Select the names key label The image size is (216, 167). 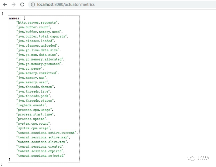click(x=14, y=18)
